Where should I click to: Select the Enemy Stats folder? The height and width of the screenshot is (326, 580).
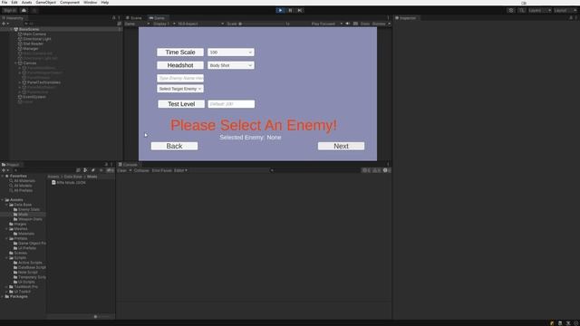[x=29, y=209]
